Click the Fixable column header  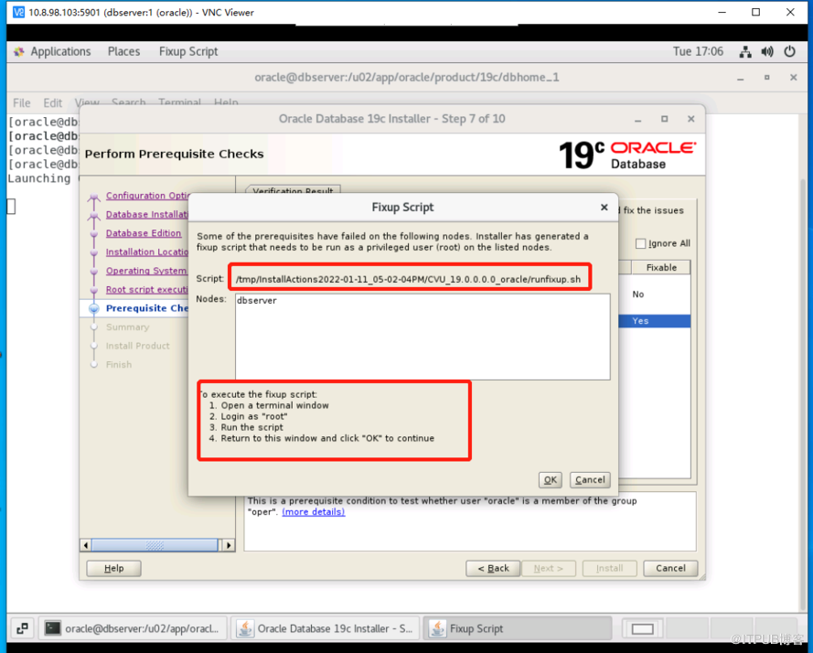coord(661,267)
